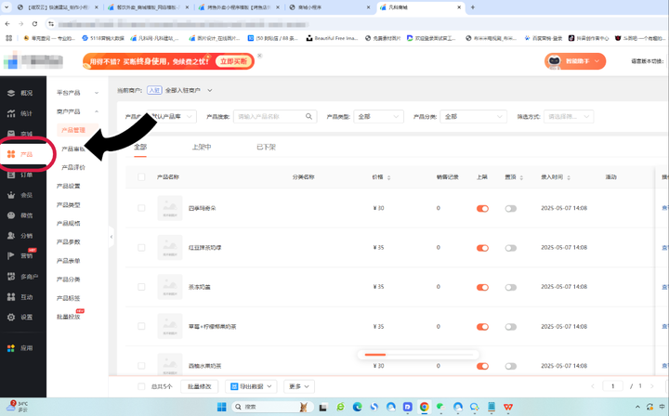Open the 更多 dropdown at the bottom
The image size is (669, 416).
[298, 386]
